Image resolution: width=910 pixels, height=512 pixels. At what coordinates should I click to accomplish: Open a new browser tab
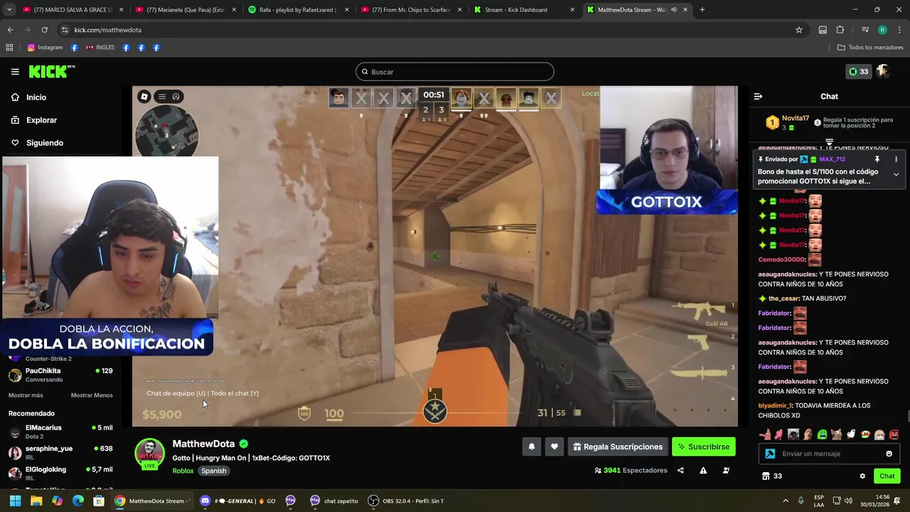click(x=702, y=10)
